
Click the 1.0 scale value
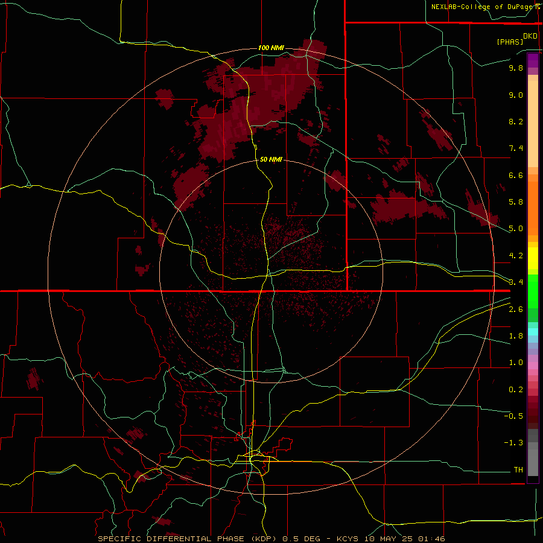pos(516,363)
